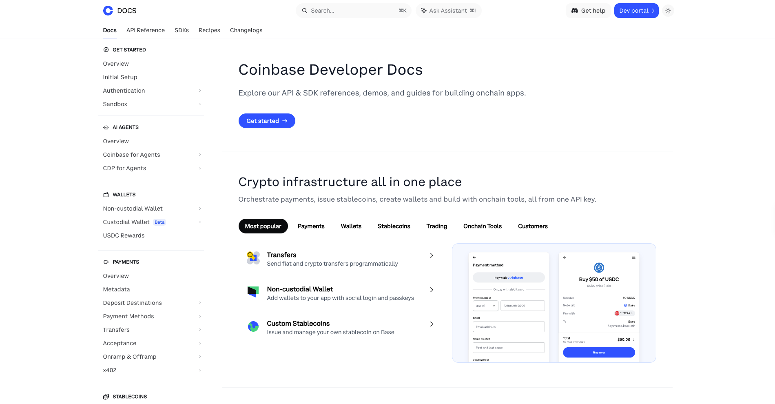Expand Deposit Destinations chevron
Viewport: 775px width, 404px height.
pos(200,303)
